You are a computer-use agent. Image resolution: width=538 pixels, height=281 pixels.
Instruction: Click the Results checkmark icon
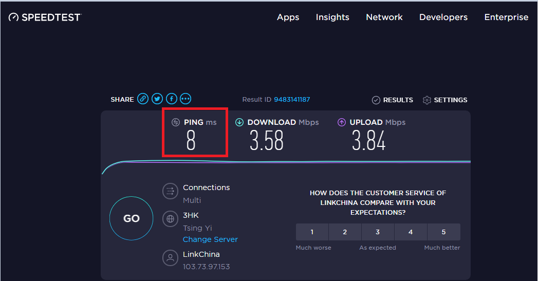(x=376, y=100)
